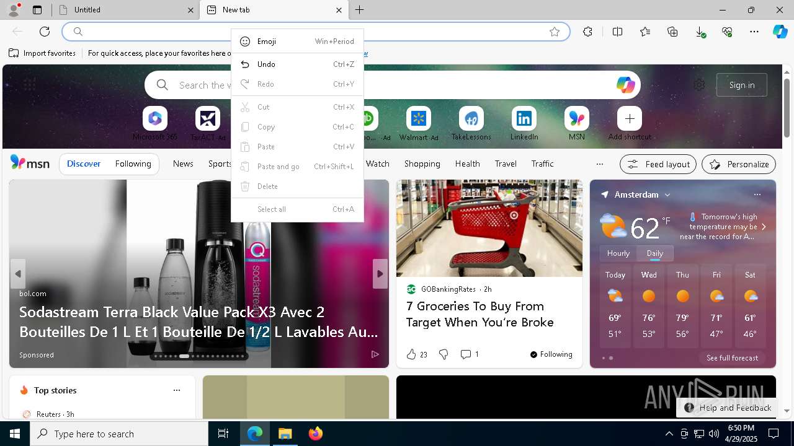Viewport: 794px width, 446px height.
Task: Expand Amsterdam location dropdown
Action: (x=667, y=195)
